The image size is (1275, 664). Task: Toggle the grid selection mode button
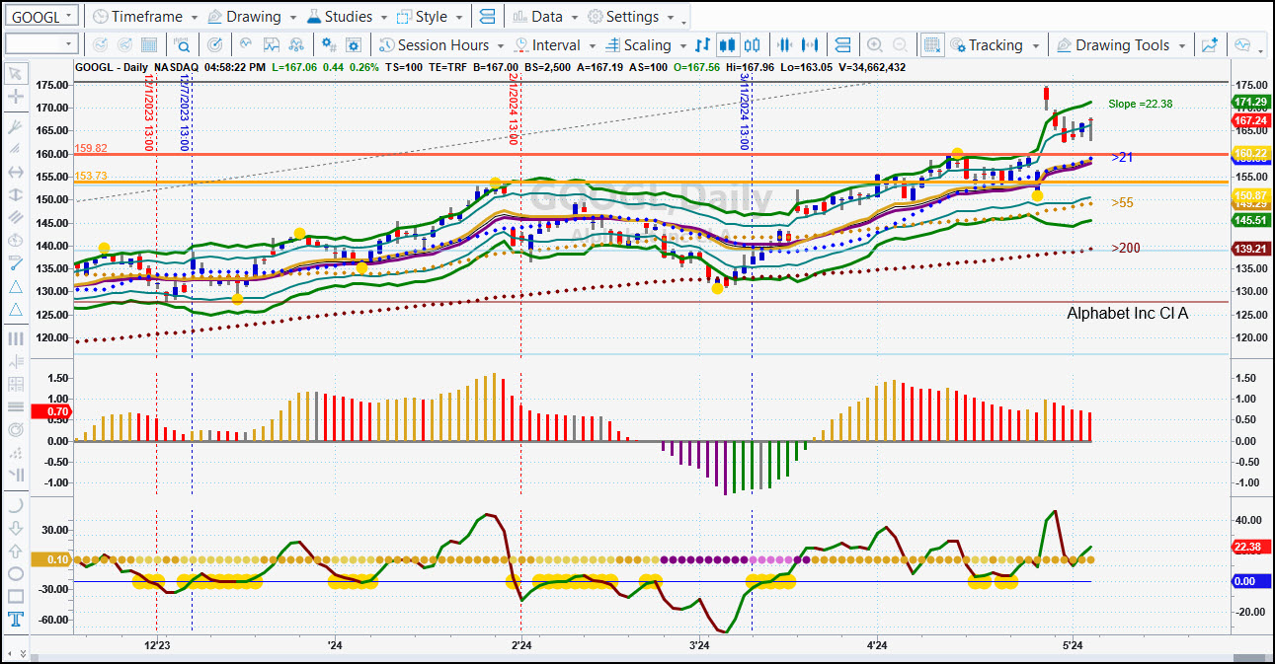(931, 45)
